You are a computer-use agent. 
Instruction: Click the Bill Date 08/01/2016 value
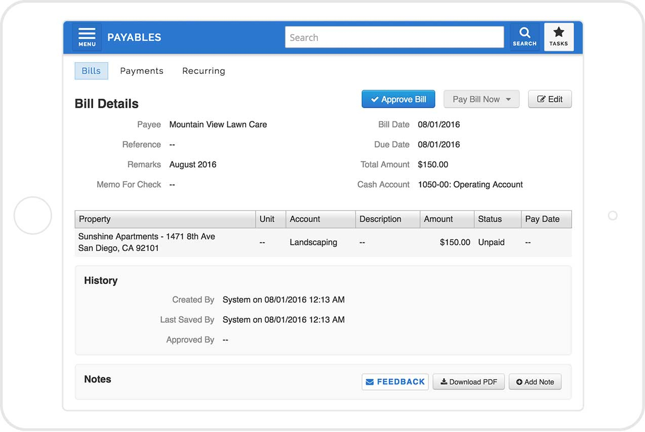[x=439, y=124]
